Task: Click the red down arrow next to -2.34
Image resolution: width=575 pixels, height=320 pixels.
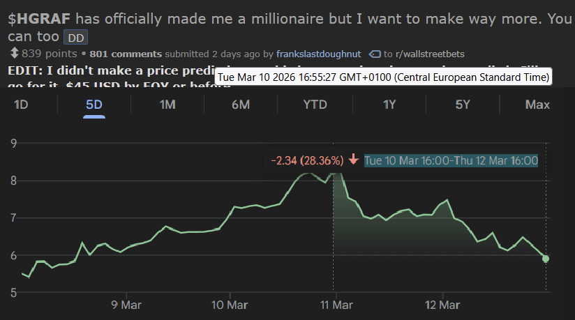Action: tap(353, 160)
